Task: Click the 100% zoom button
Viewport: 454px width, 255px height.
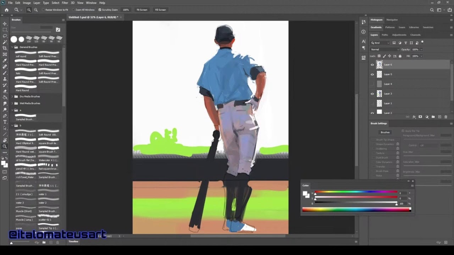Action: tap(126, 10)
